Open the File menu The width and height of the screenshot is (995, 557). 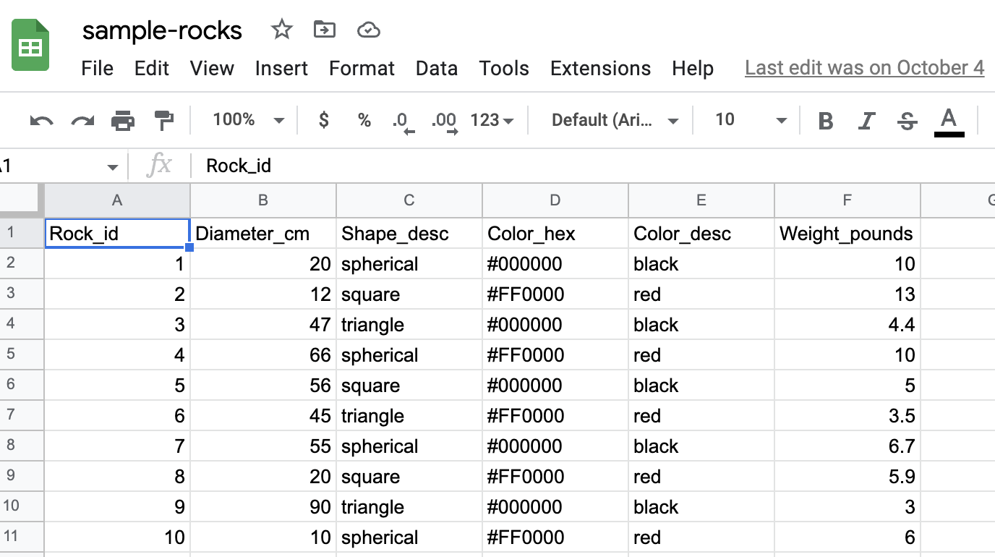point(97,69)
